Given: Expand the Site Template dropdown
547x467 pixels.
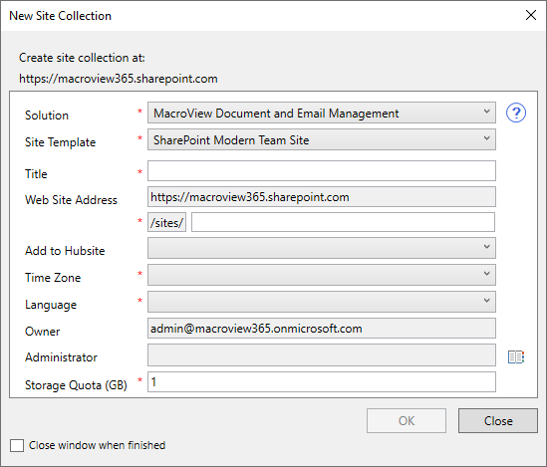Looking at the screenshot, I should pos(321,139).
